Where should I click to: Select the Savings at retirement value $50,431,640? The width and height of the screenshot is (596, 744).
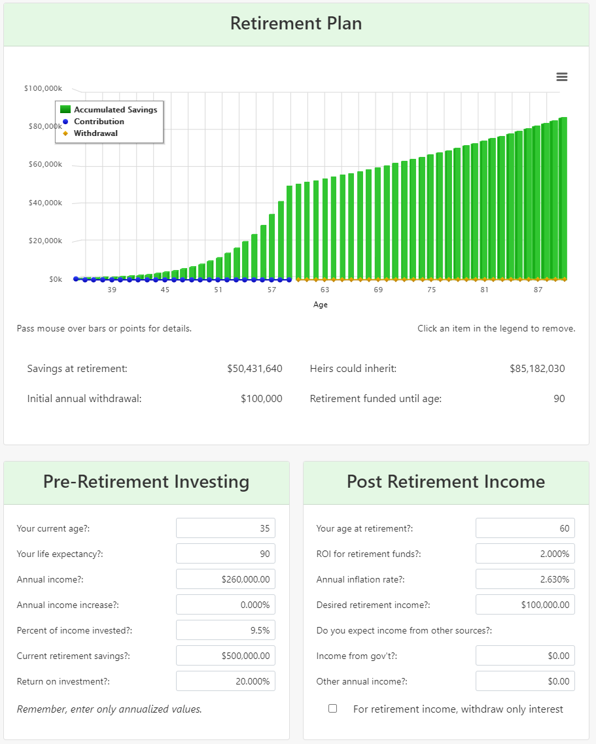click(x=254, y=369)
